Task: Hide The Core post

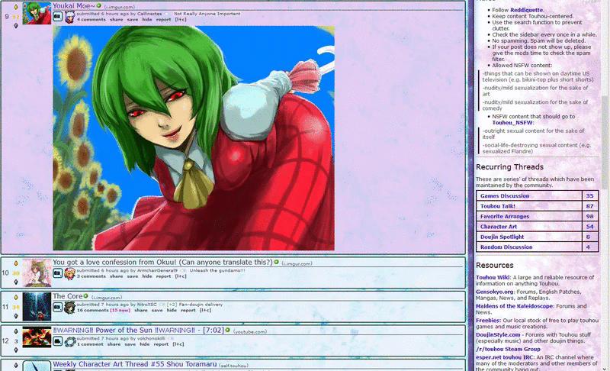Action: (172, 310)
